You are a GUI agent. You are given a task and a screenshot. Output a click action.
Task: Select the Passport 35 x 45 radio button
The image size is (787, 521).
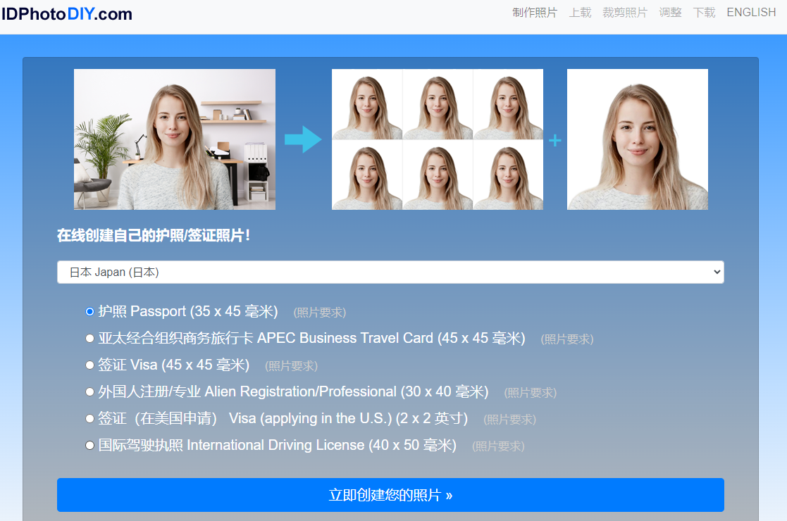click(x=89, y=311)
